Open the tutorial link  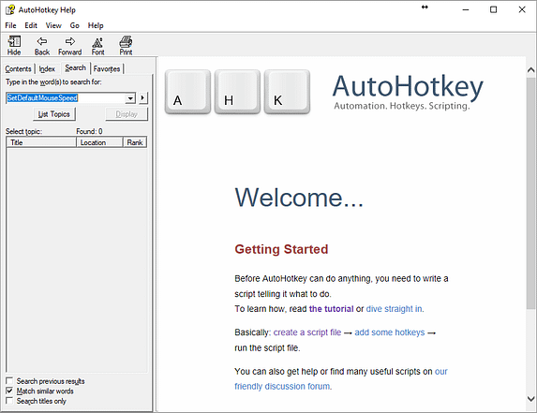coord(331,309)
